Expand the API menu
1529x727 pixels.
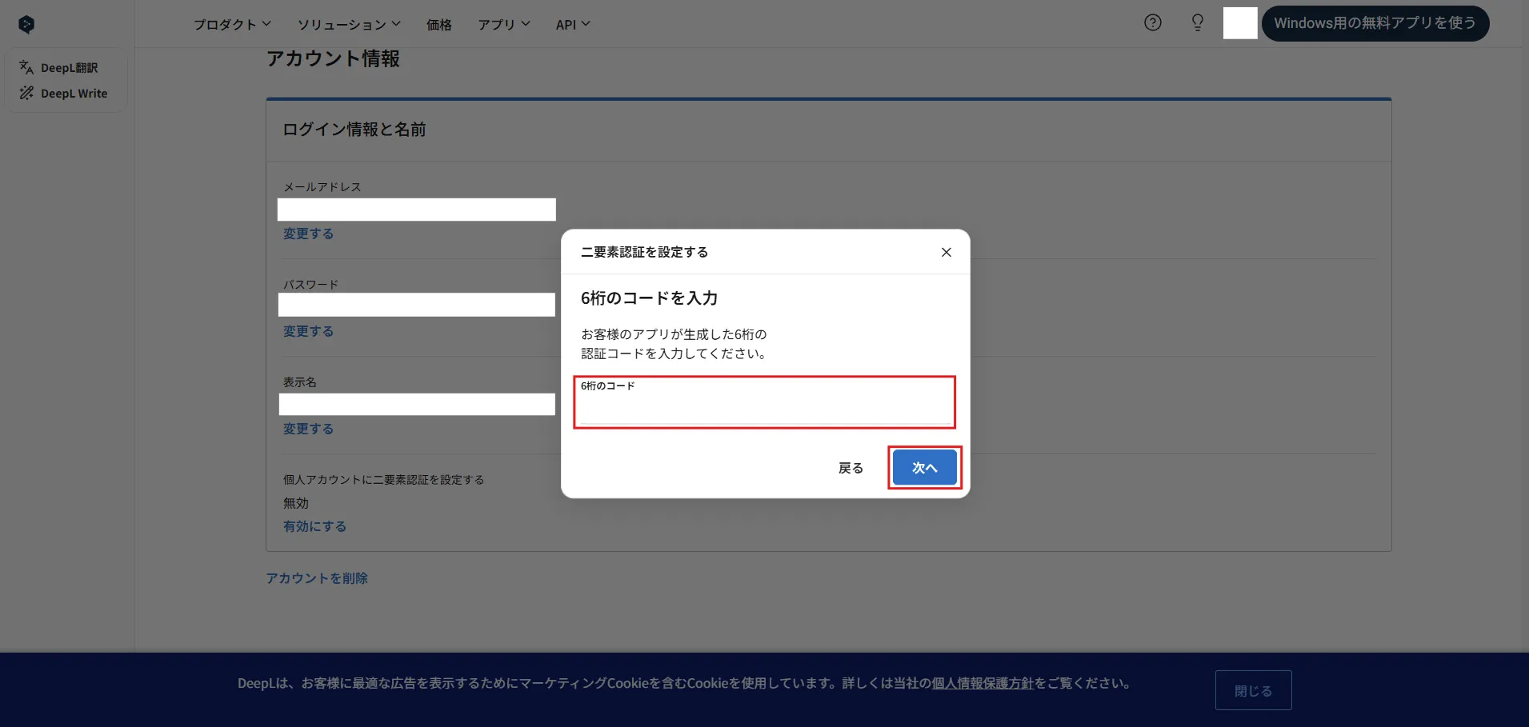(573, 24)
